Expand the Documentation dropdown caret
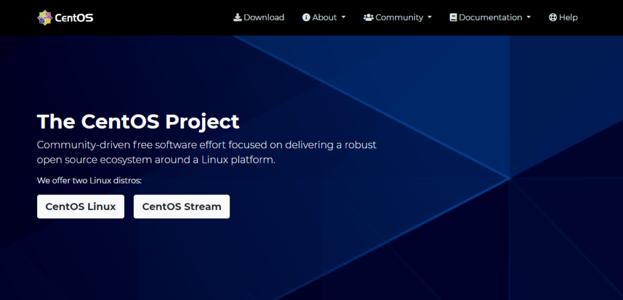 coord(529,18)
